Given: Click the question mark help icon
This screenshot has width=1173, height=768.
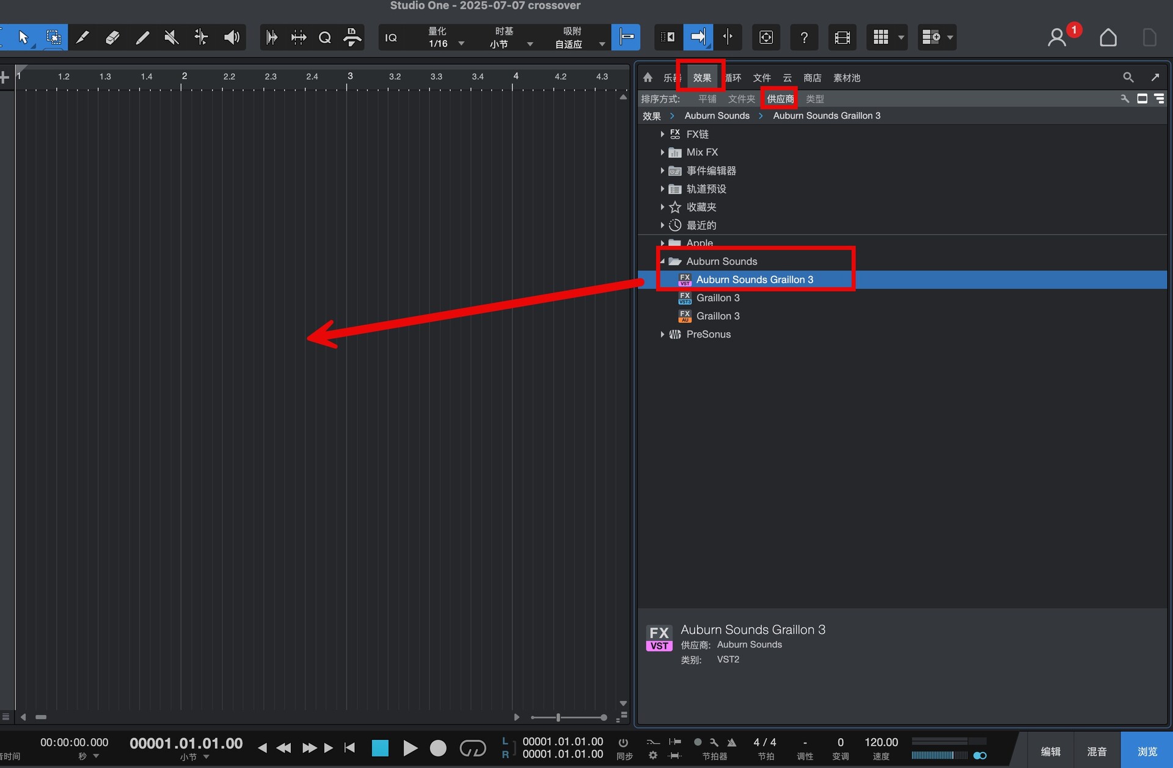Looking at the screenshot, I should 804,37.
